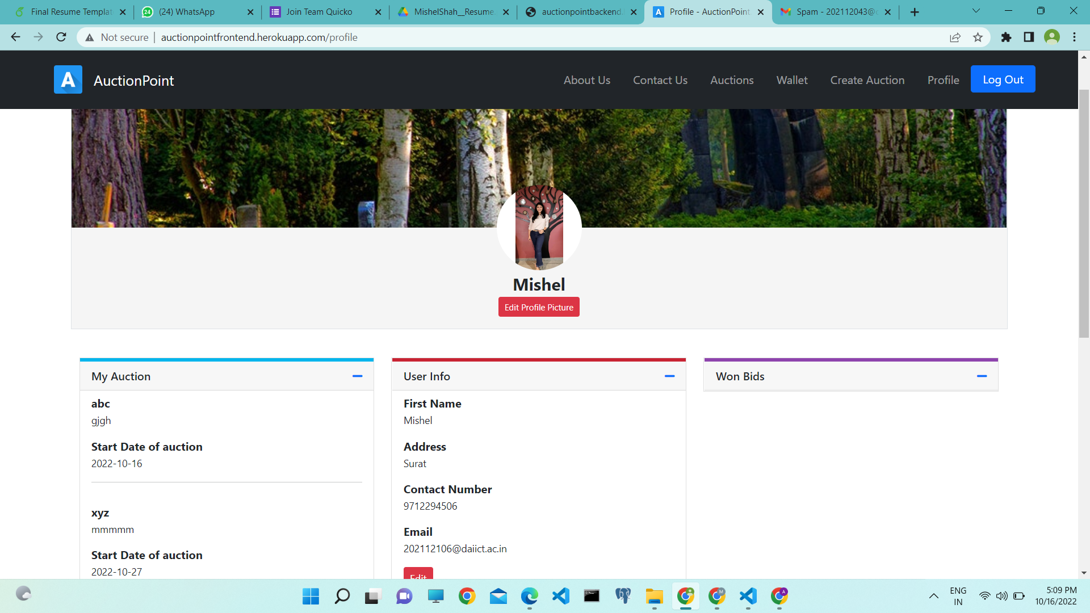The height and width of the screenshot is (613, 1090).
Task: Open the Chrome extensions puzzle icon
Action: click(x=1007, y=37)
